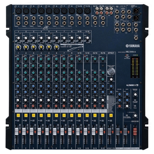Click 'DISTORTION' in the effect list
Image resolution: width=154 pixels, height=154 pixels.
click(x=111, y=112)
